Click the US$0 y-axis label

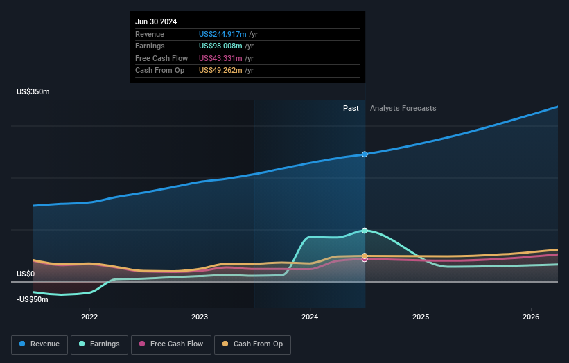(x=26, y=274)
